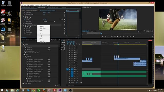
Task: Create ellipse mask under Four-Point Garbage Matte
Action: point(25,27)
